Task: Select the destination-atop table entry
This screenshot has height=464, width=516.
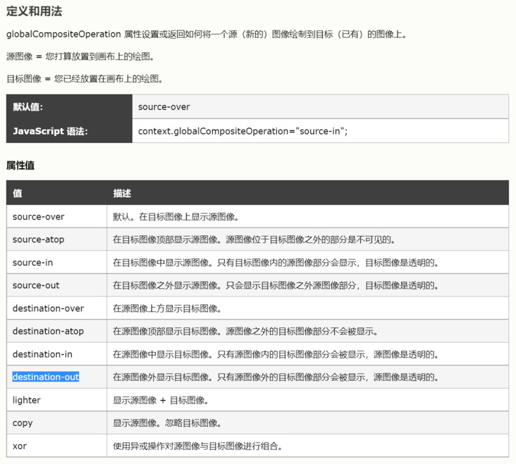Action: [48, 331]
